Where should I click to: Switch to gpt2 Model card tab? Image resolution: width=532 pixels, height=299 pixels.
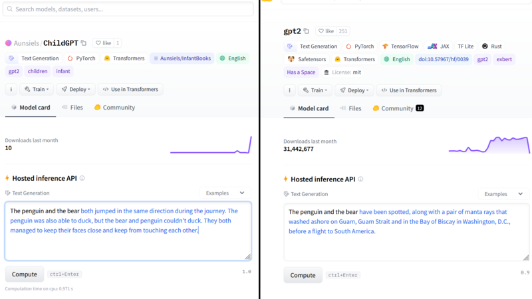tap(309, 108)
